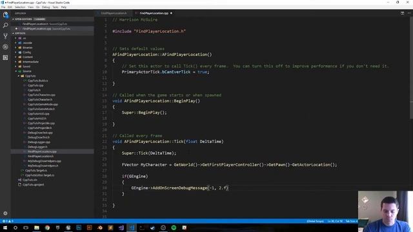
Task: Open File Explorer from the taskbar
Action: pos(37,227)
